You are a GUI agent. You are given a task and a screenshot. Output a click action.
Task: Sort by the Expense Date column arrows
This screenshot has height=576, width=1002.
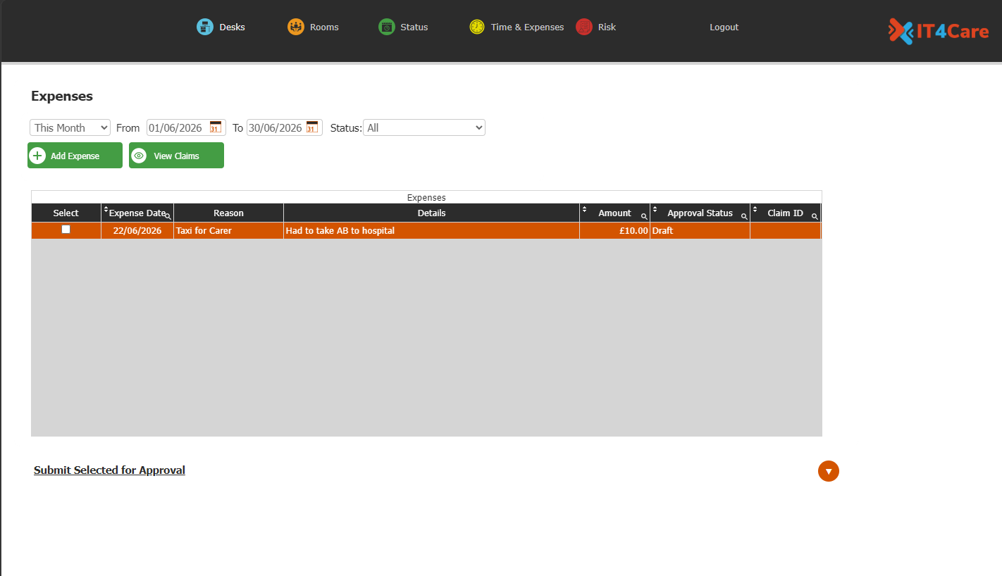coord(106,210)
